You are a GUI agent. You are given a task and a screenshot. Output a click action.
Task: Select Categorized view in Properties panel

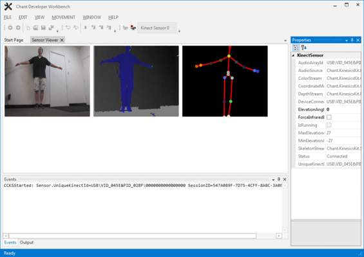[x=296, y=48]
